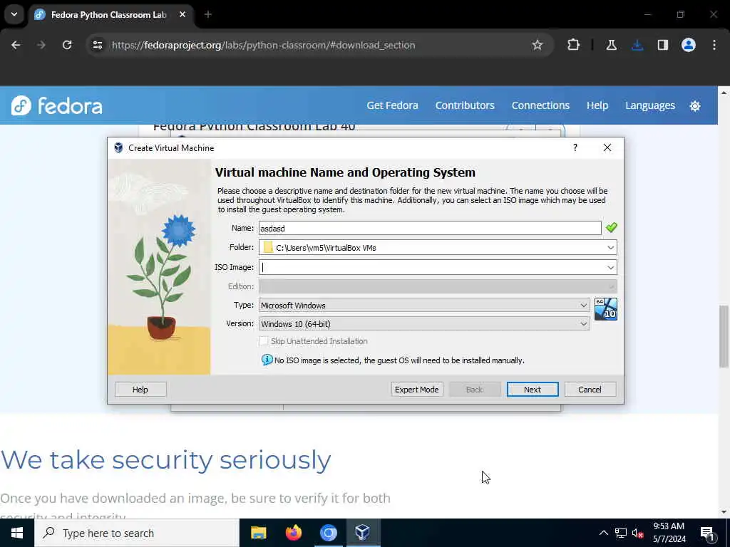730x547 pixels.
Task: Click the Help button in dialog
Action: click(140, 390)
